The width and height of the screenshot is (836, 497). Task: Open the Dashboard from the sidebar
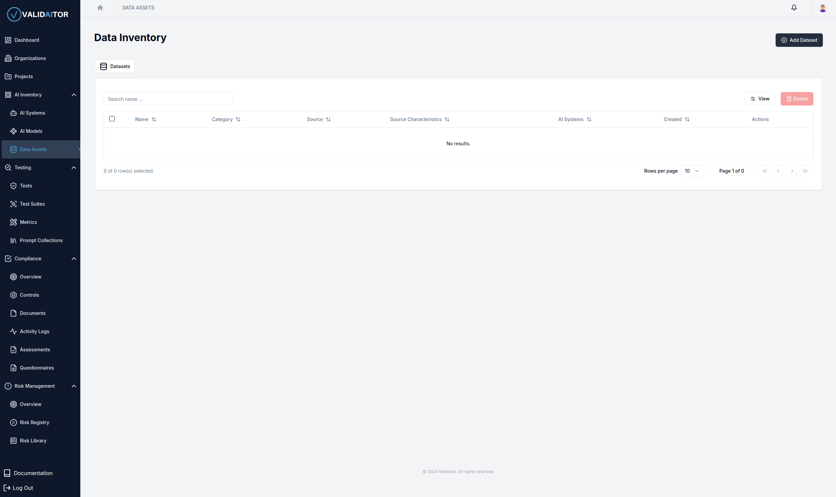pos(26,40)
